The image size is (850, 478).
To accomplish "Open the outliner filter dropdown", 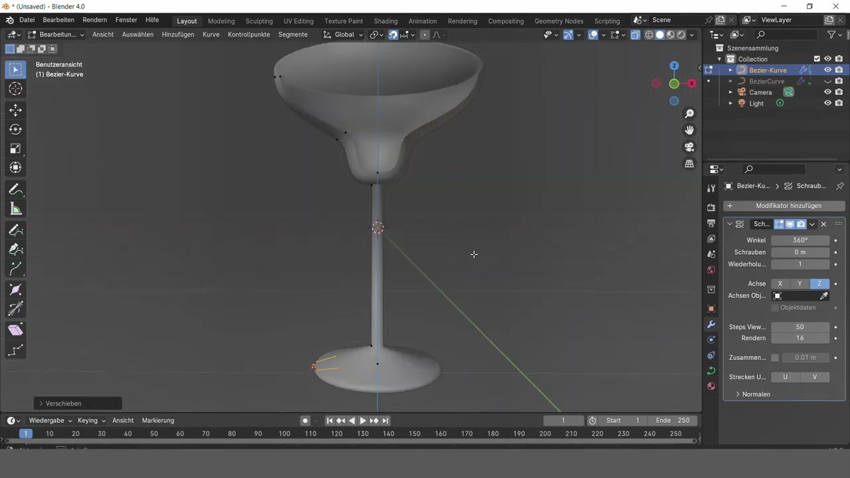I will pyautogui.click(x=834, y=35).
